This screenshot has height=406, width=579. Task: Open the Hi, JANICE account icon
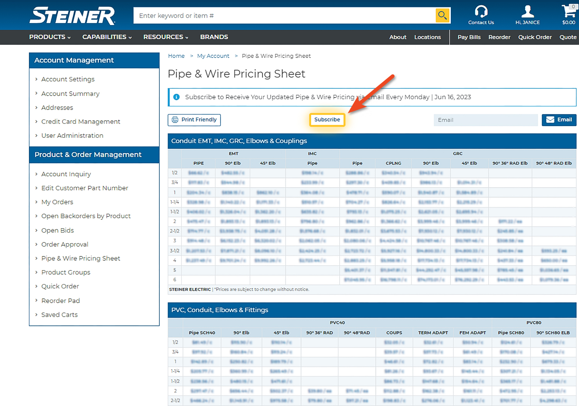click(528, 11)
